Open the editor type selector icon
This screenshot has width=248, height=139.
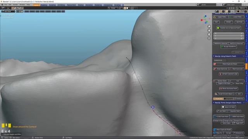click(x=3, y=8)
